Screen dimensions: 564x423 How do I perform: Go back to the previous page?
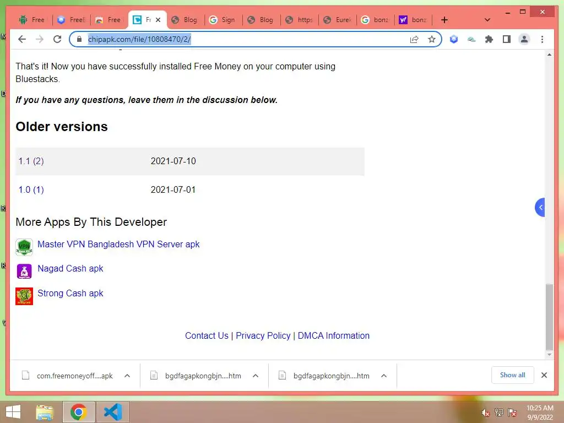tap(22, 39)
